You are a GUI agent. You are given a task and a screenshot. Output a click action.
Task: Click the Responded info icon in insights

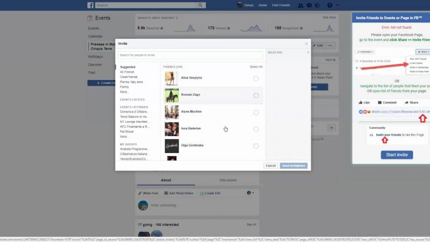[x=301, y=28]
